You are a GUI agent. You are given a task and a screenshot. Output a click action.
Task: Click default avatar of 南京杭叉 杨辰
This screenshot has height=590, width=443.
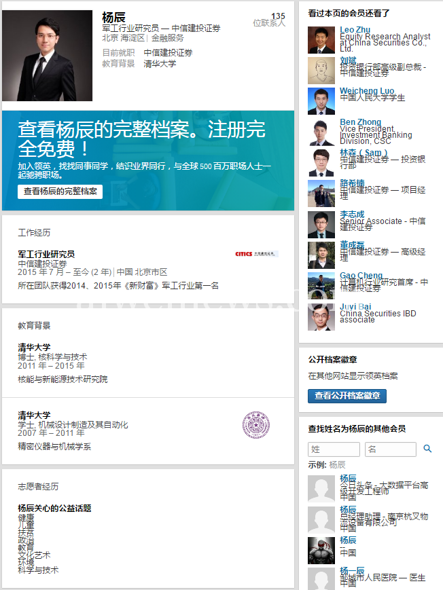click(321, 519)
